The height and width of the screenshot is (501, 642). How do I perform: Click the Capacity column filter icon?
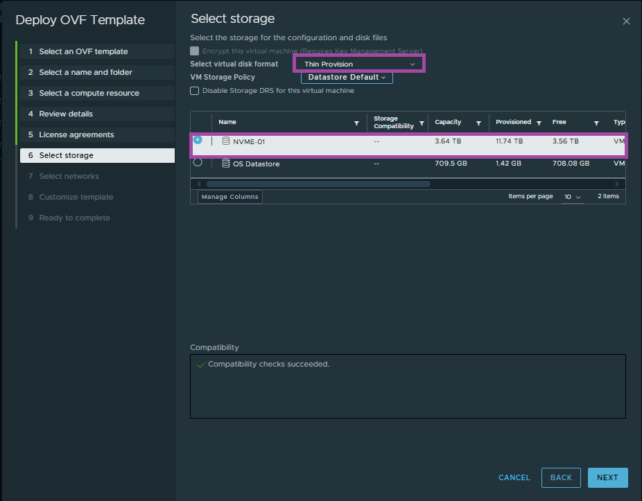pos(478,123)
